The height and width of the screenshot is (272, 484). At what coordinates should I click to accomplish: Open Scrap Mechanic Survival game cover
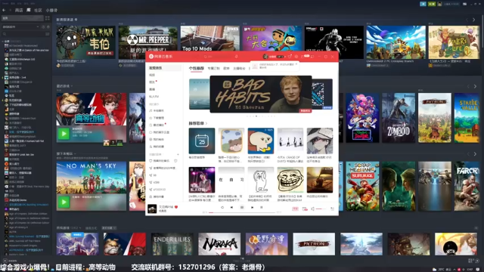pos(362,187)
